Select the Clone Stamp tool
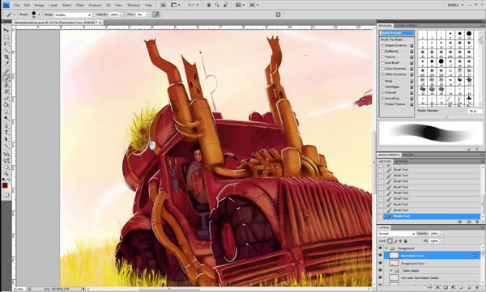Image resolution: width=486 pixels, height=292 pixels. [x=6, y=85]
